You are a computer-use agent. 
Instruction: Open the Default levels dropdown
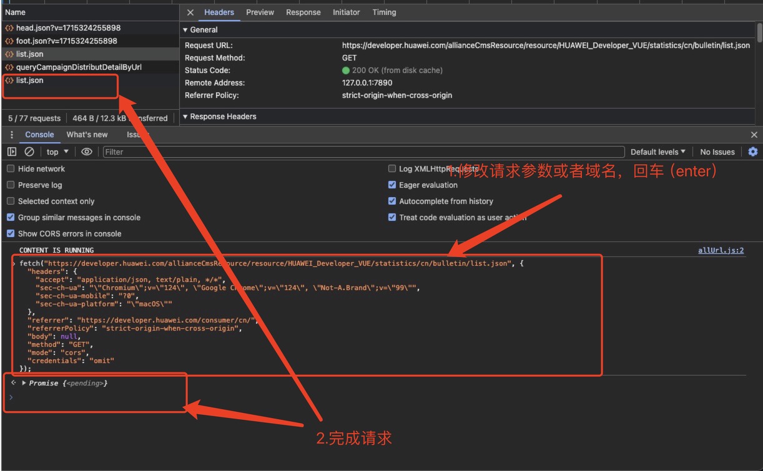(x=657, y=152)
